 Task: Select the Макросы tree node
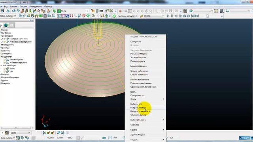[6, 83]
